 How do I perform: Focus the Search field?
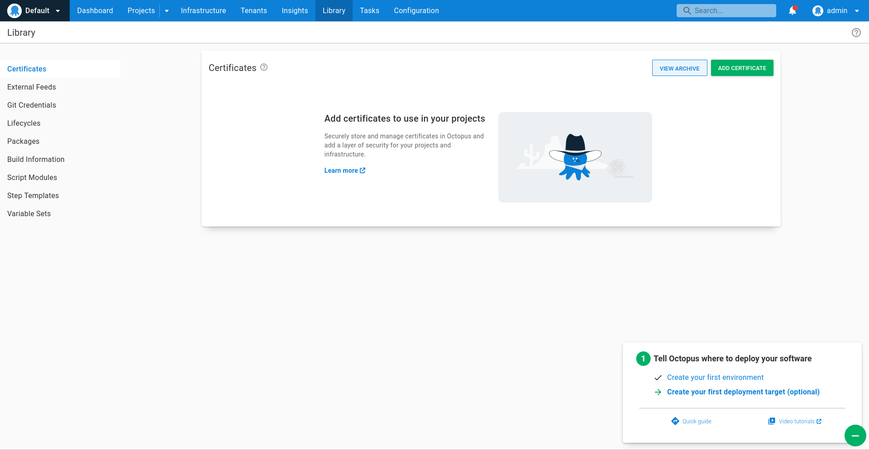(726, 10)
